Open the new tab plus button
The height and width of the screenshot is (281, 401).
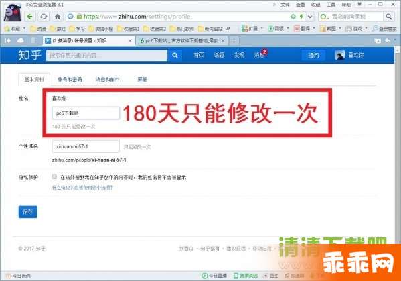click(233, 40)
